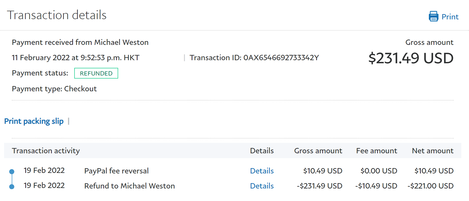469x201 pixels.
Task: Click the Transaction details page heading
Action: (57, 15)
